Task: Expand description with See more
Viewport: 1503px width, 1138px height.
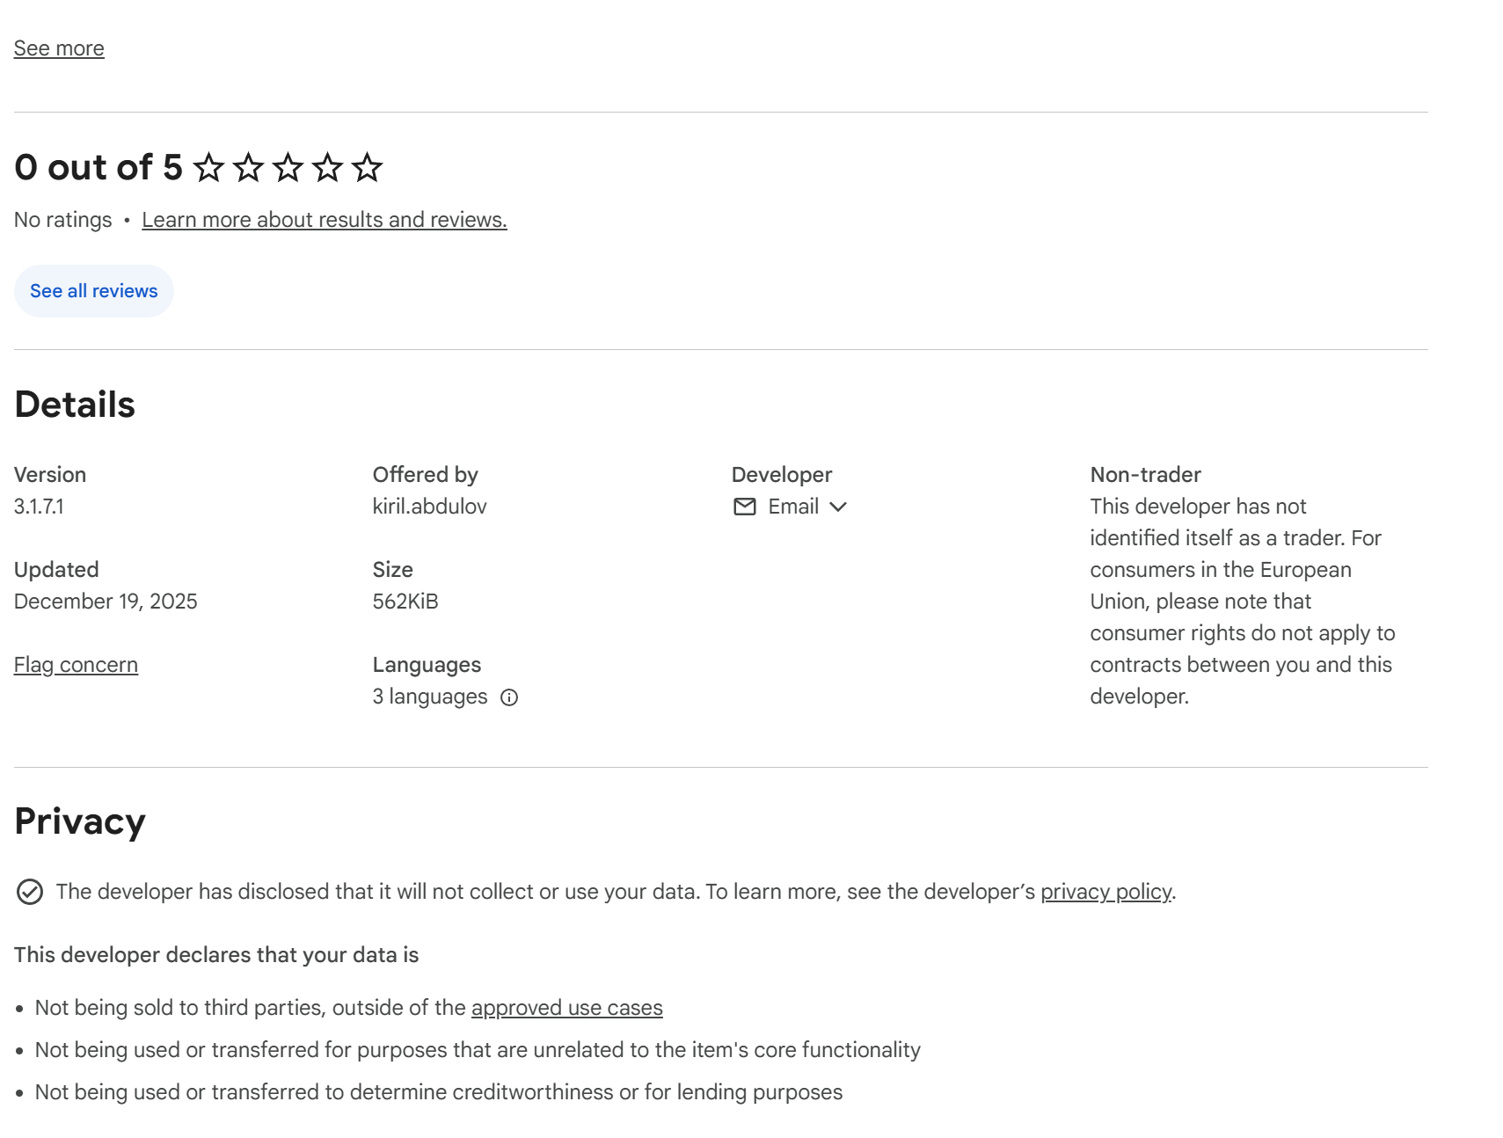Action: 59,48
